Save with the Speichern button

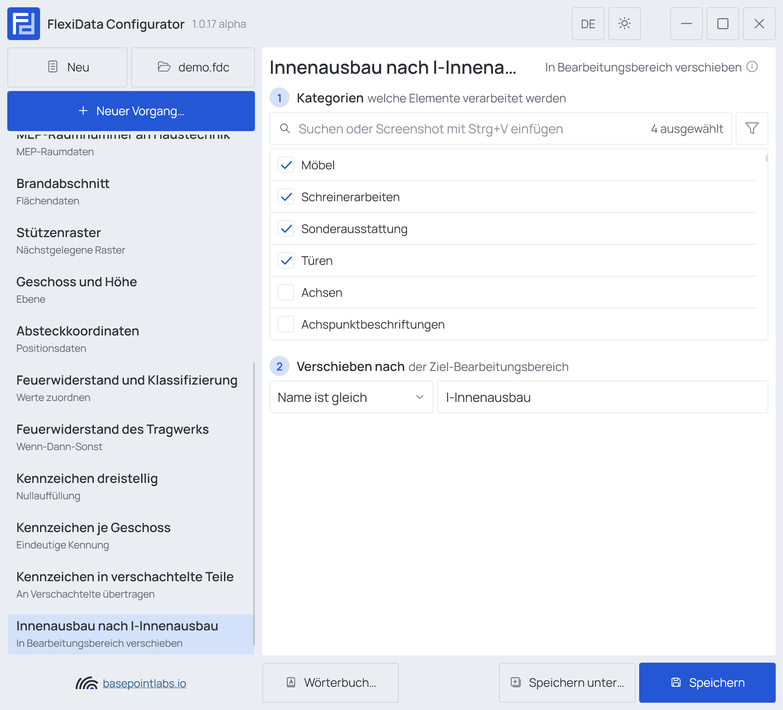707,683
